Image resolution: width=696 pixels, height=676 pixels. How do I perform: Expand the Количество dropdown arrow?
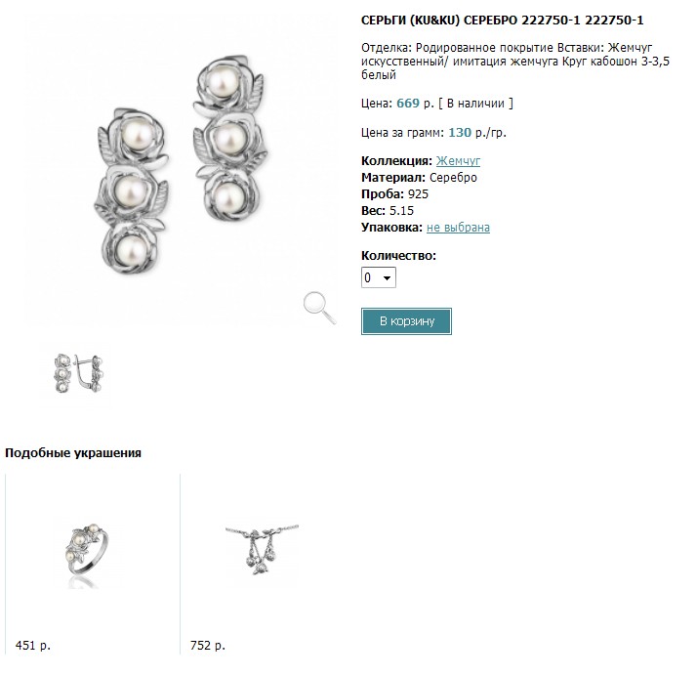click(x=388, y=278)
